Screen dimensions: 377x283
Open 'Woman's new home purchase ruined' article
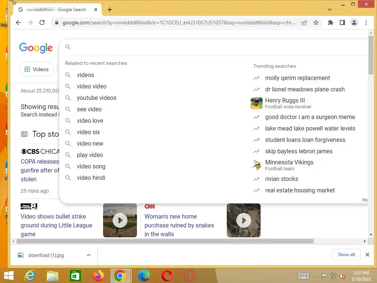coord(179,225)
